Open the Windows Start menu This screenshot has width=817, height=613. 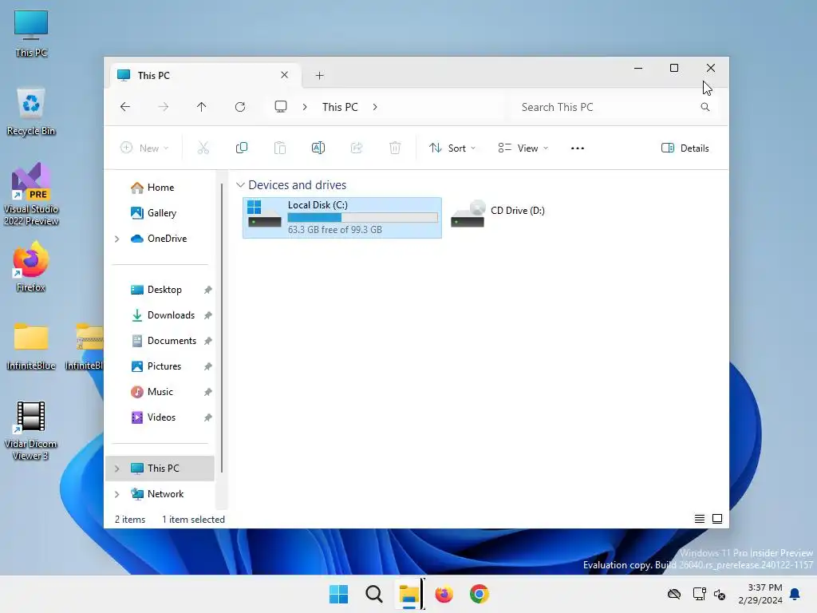click(x=338, y=594)
